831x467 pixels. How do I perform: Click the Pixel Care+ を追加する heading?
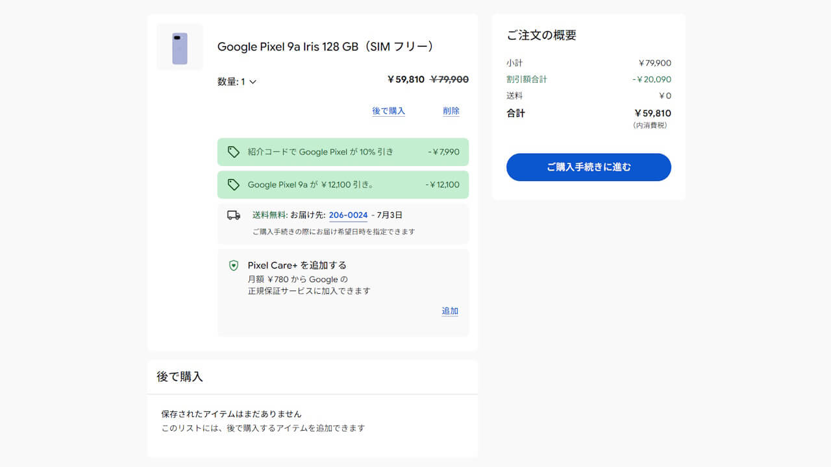coord(297,265)
